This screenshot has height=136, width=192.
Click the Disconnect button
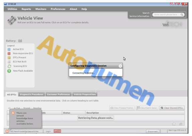pyautogui.click(x=153, y=131)
